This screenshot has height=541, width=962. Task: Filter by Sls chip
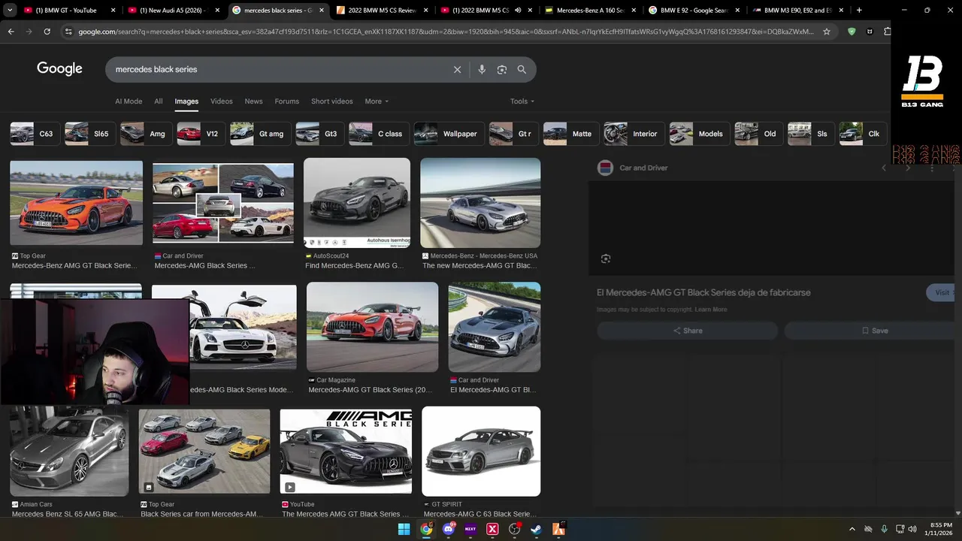pos(811,134)
